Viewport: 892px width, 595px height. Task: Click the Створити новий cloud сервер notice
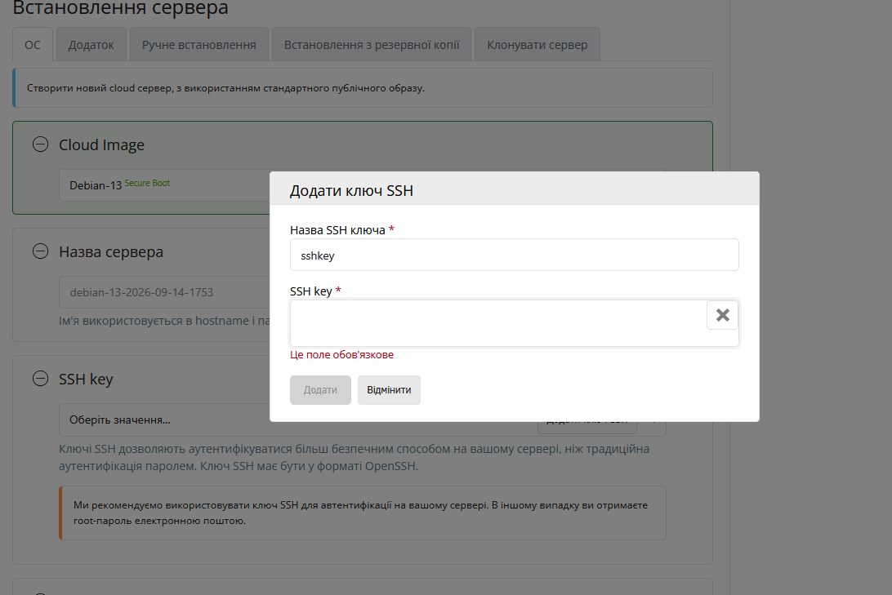363,88
